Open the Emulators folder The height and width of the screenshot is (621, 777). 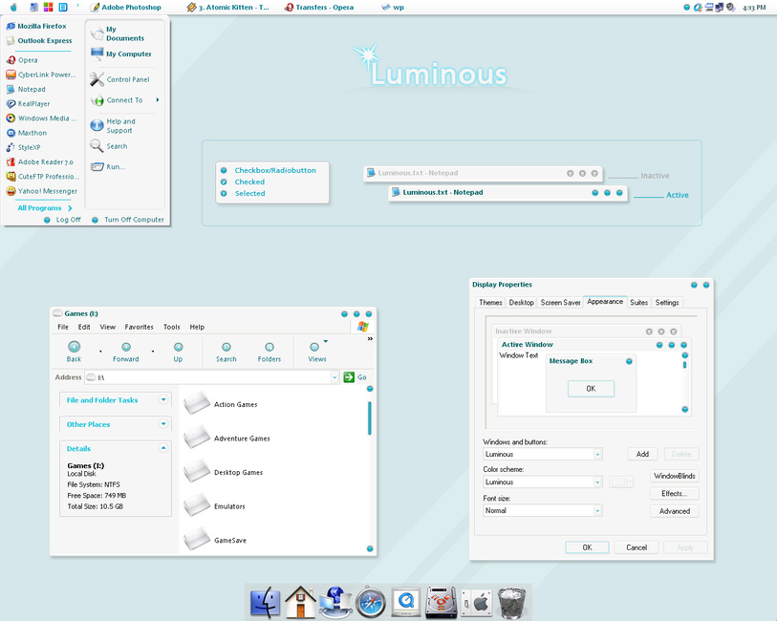[215, 506]
